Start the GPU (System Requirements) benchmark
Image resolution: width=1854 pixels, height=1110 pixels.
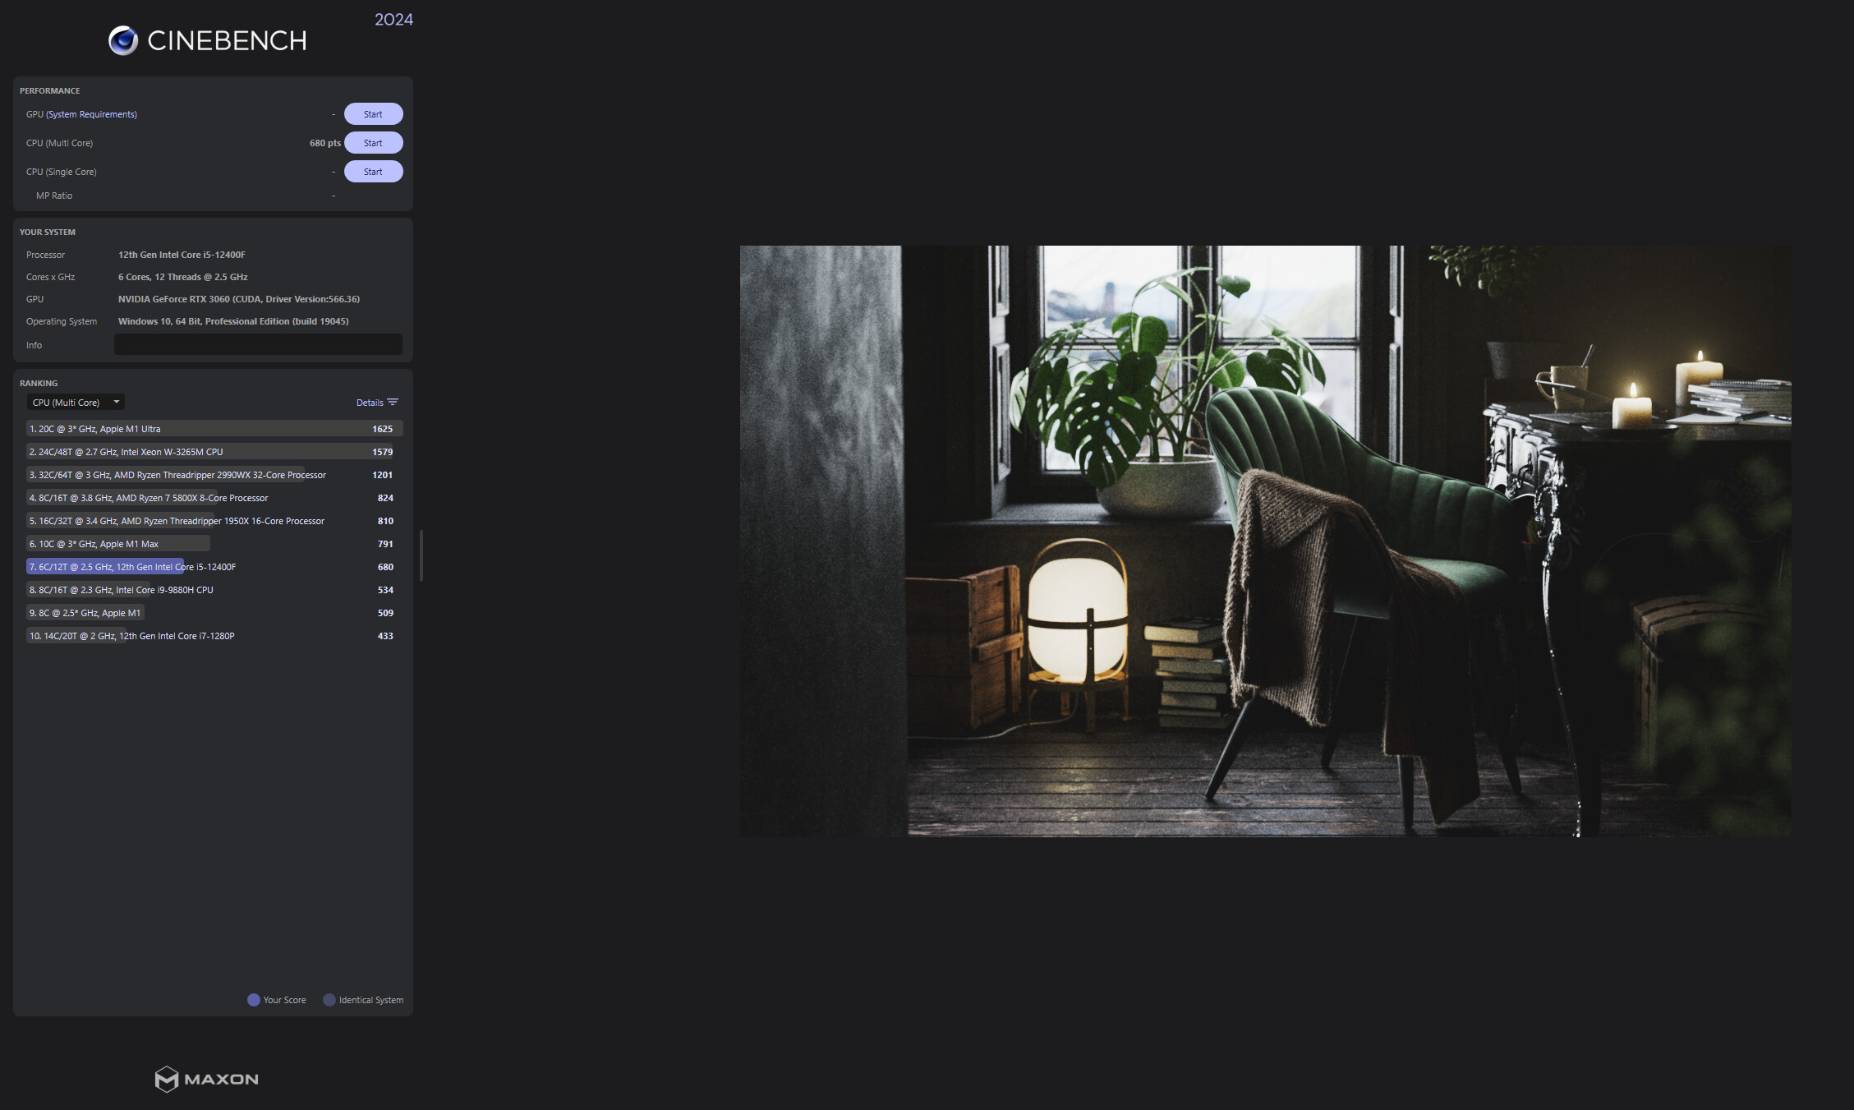373,114
